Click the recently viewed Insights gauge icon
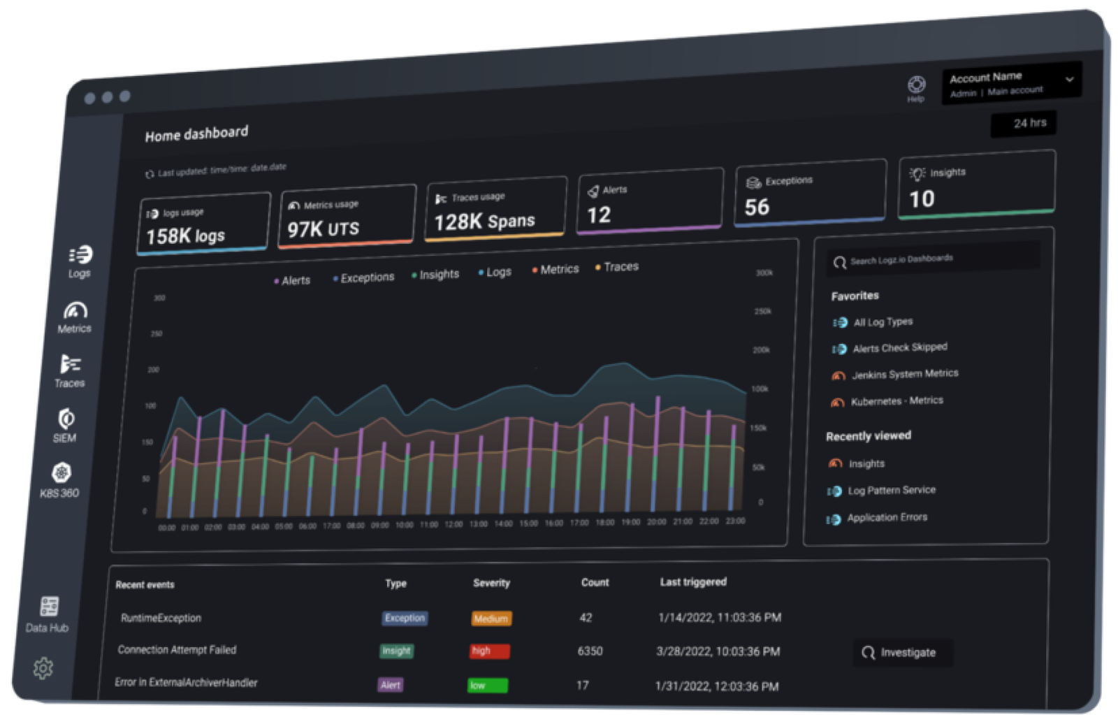 click(x=835, y=463)
